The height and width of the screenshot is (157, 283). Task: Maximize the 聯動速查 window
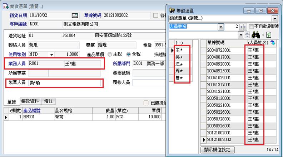(x=262, y=10)
